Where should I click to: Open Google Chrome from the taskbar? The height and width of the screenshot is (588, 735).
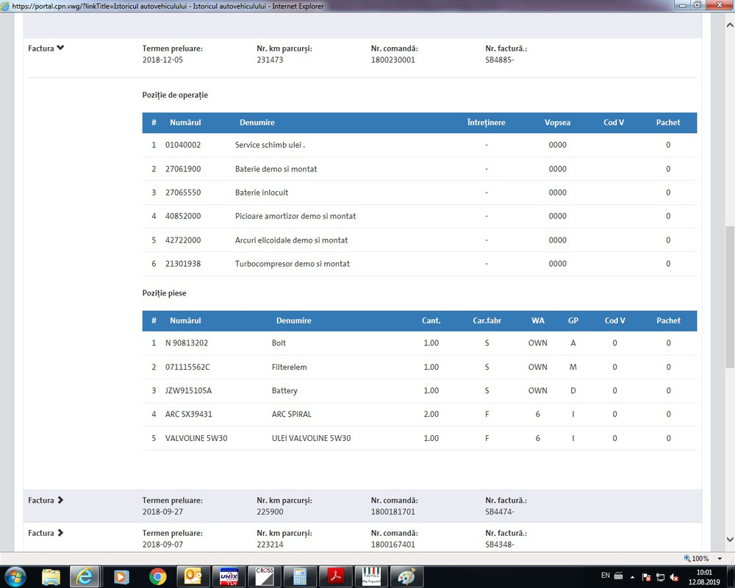(x=157, y=576)
